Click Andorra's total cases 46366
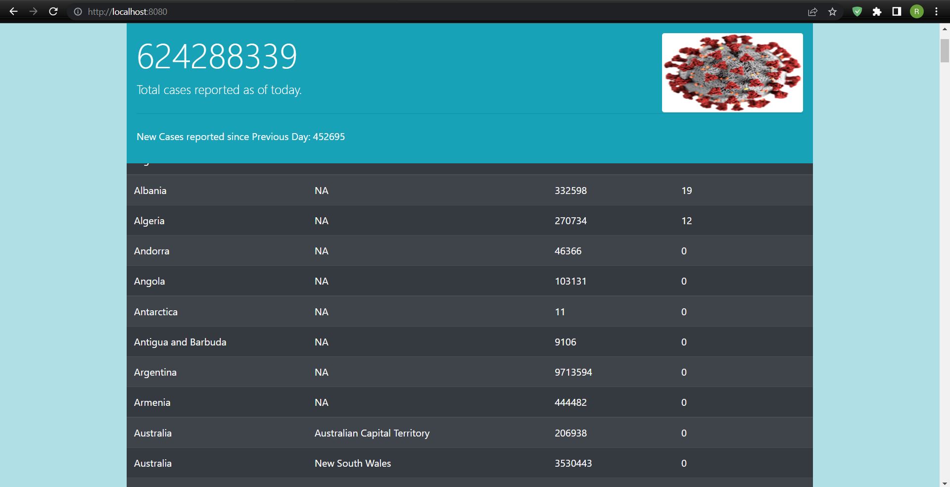 point(568,251)
